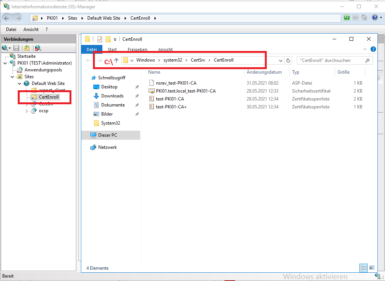Switch to details view in Explorer
This screenshot has width=385, height=281.
tap(363, 268)
